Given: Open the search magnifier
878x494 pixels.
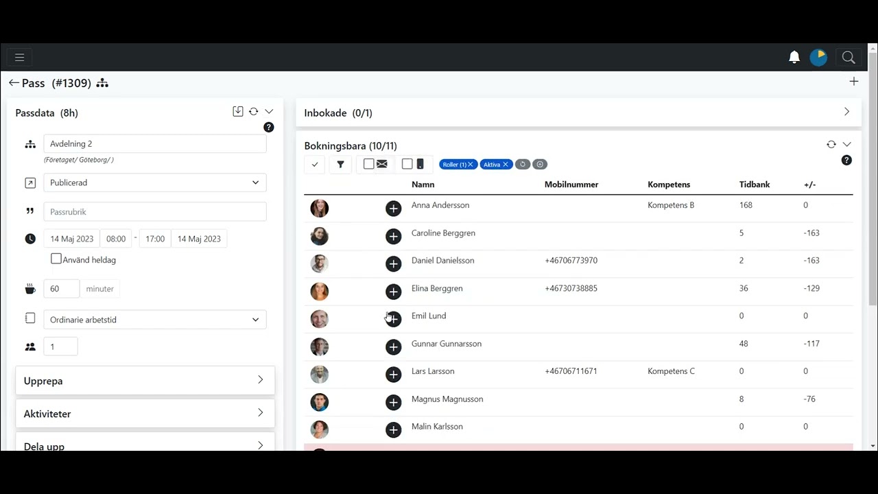Looking at the screenshot, I should [x=849, y=58].
